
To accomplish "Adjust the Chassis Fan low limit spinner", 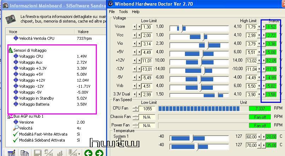I will [x=135, y=117].
